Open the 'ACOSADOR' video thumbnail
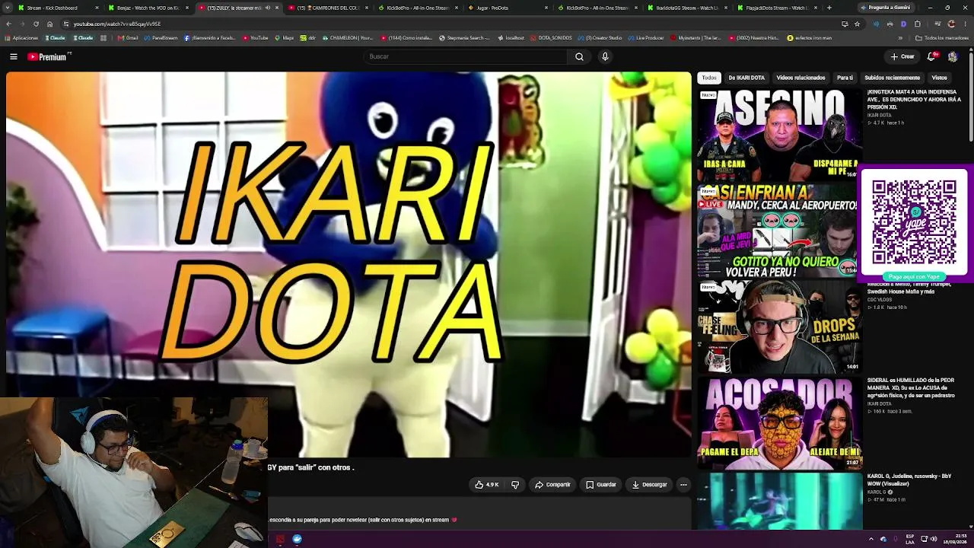 pyautogui.click(x=780, y=422)
